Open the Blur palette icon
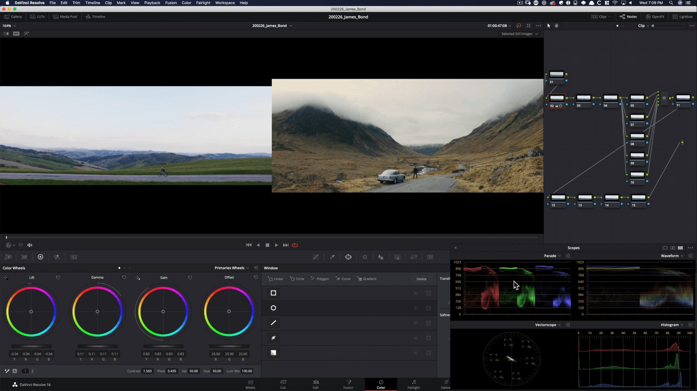 point(381,257)
